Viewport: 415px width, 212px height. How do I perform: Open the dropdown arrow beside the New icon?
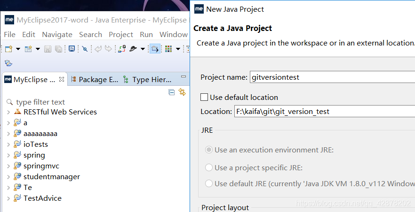click(18, 49)
